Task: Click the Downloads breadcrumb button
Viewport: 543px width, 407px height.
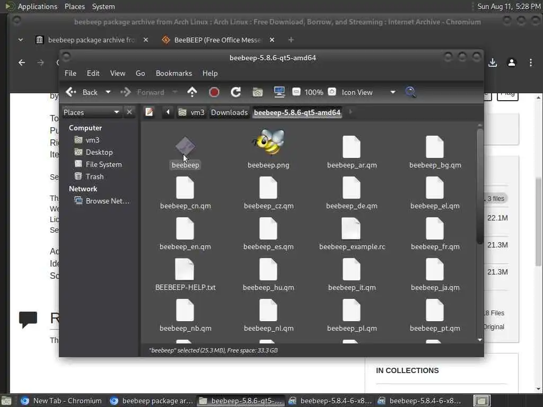Action: point(229,112)
